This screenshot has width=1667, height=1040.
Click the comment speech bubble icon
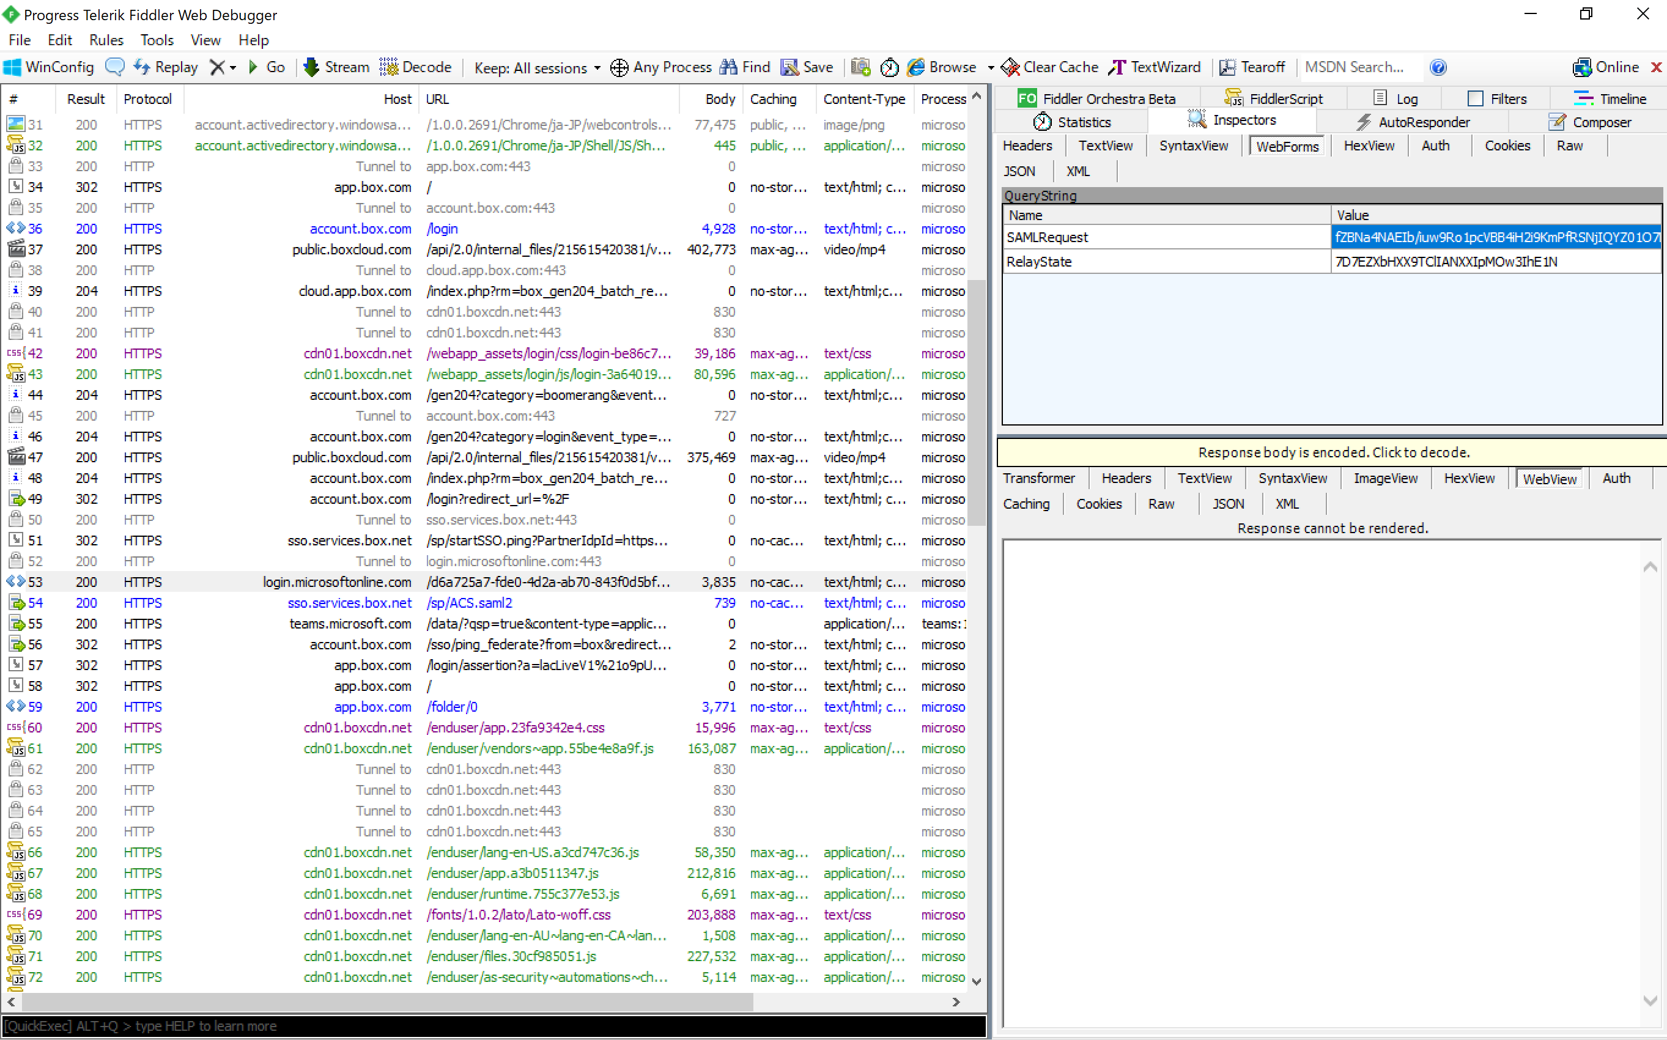[x=115, y=67]
